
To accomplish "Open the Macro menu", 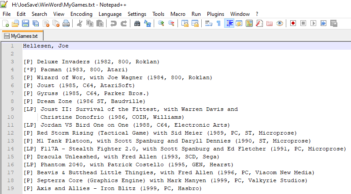I will pyautogui.click(x=178, y=14).
